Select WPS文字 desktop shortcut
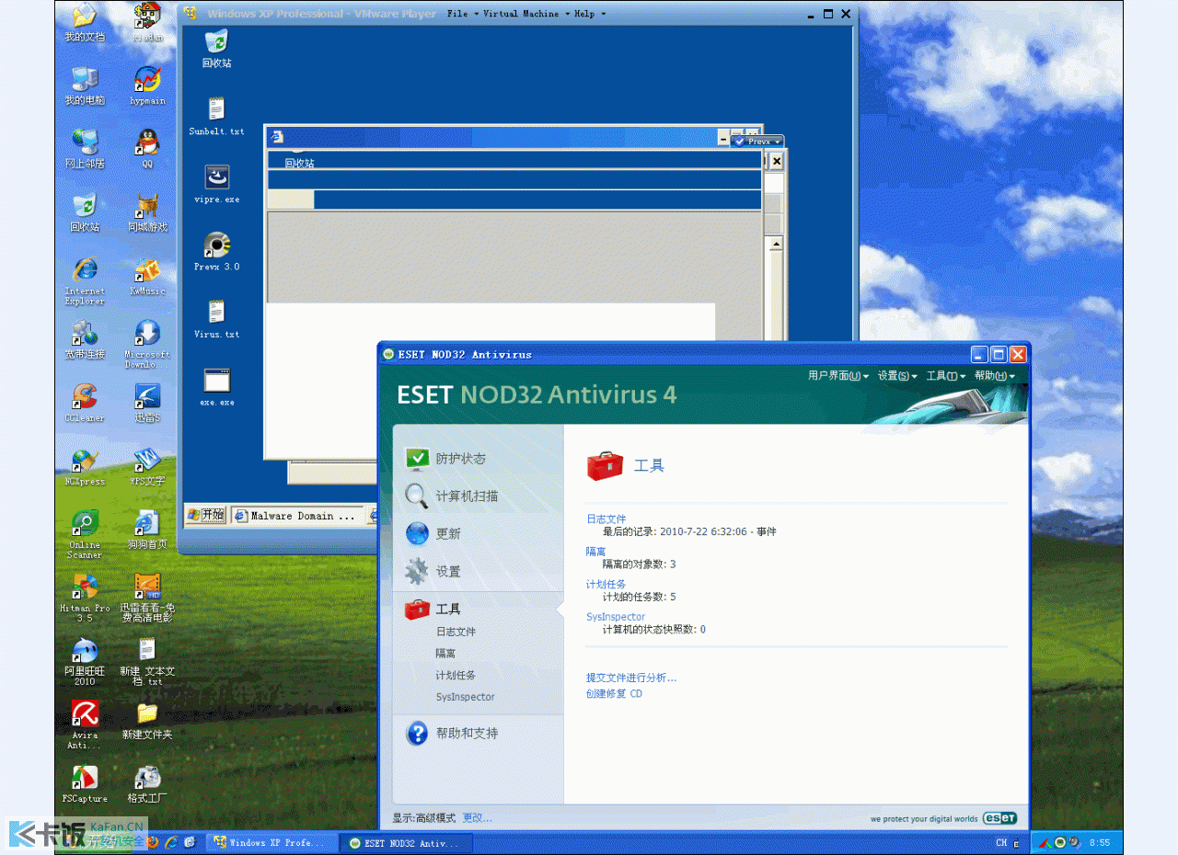Viewport: 1178px width, 855px height. coord(147,466)
